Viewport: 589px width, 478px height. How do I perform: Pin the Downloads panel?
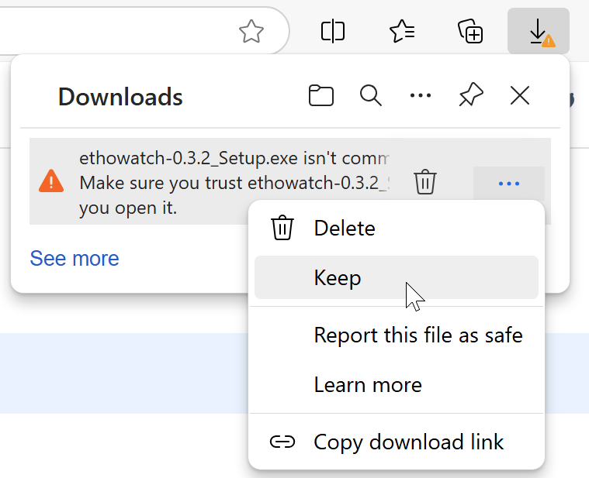tap(470, 96)
